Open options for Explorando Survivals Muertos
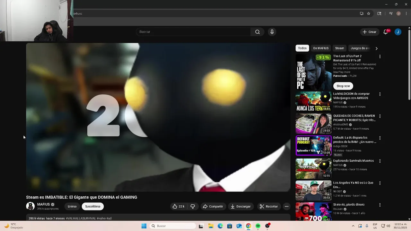This screenshot has width=411, height=231. [380, 161]
